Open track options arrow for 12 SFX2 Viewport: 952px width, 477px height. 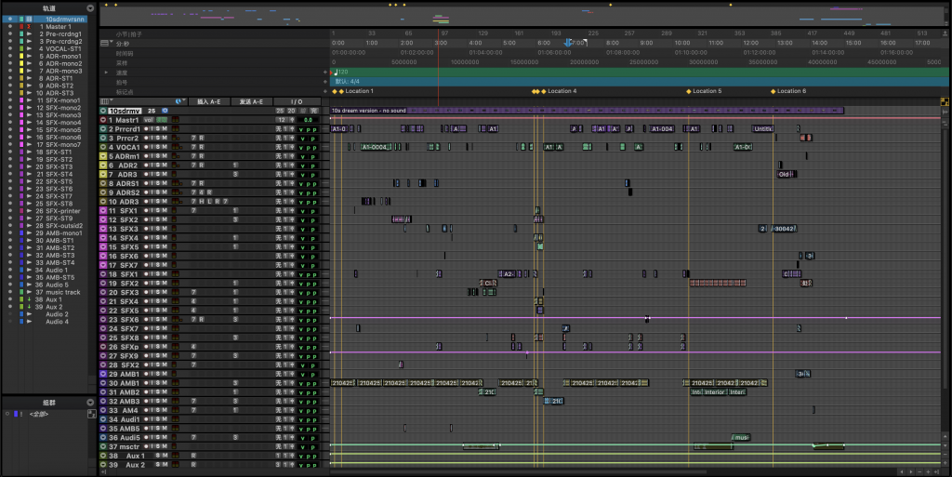103,219
